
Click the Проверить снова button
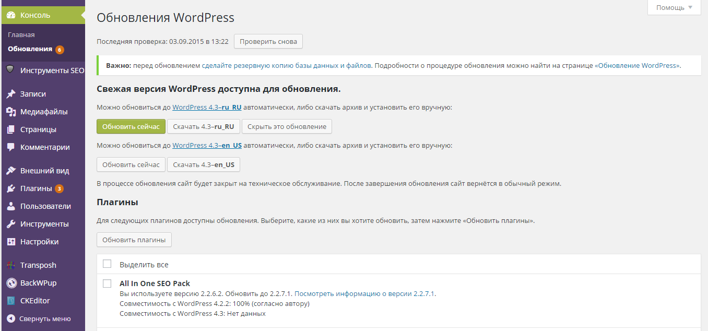click(268, 41)
